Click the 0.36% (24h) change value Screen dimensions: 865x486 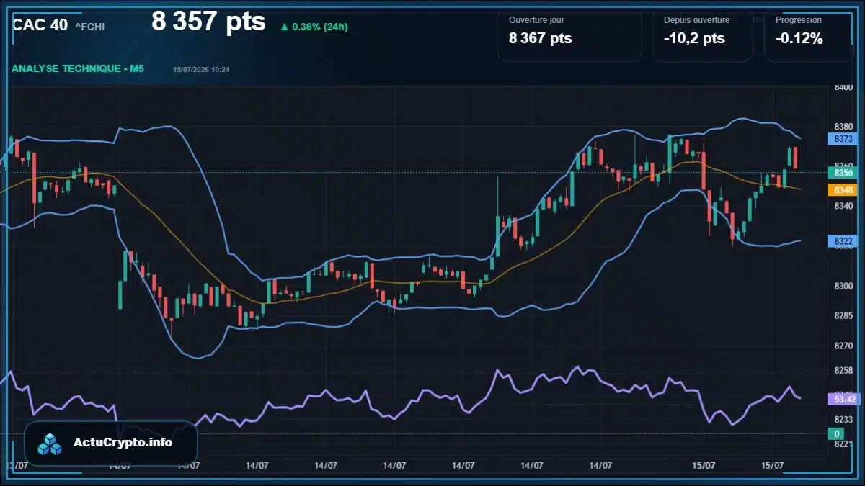coord(320,27)
